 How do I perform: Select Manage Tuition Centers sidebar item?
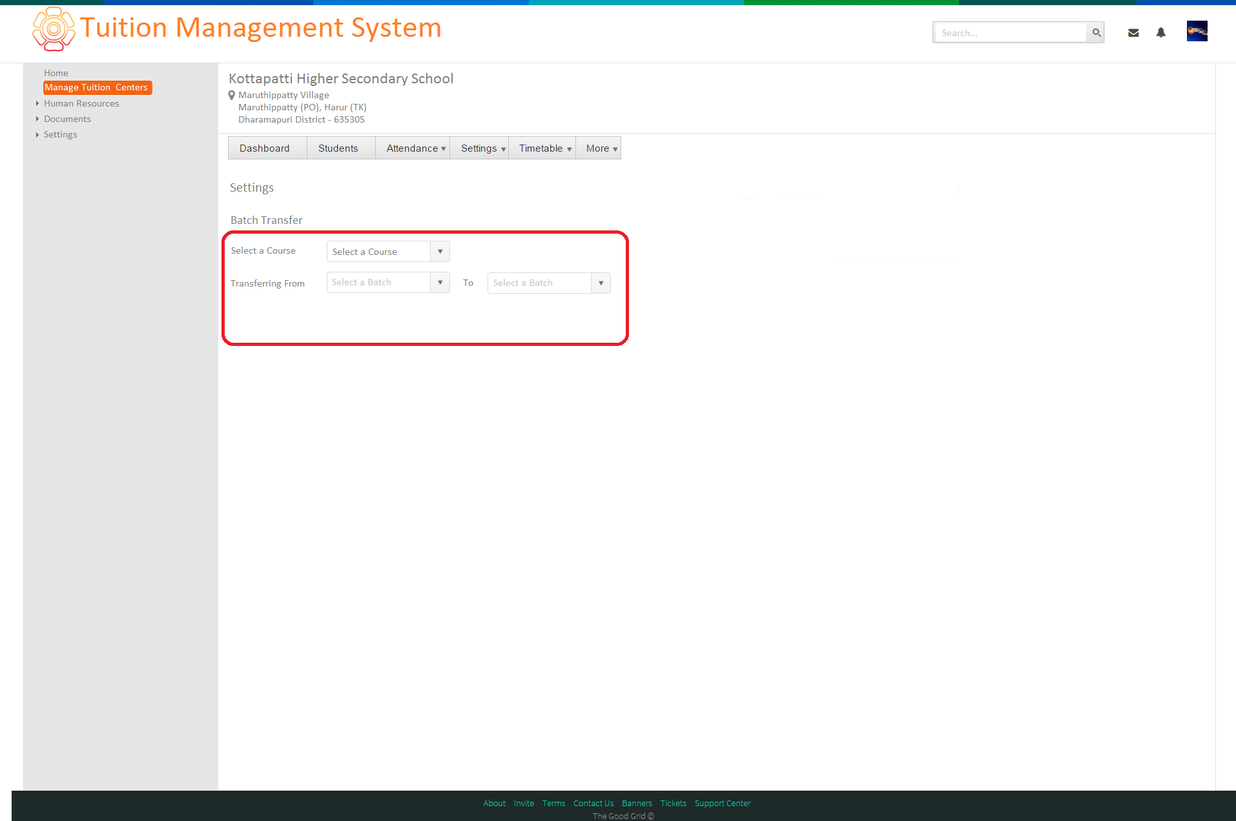coord(97,87)
